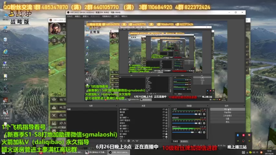Move selected source down with arrow
Viewport: 276px width, 155px height.
(x=137, y=141)
